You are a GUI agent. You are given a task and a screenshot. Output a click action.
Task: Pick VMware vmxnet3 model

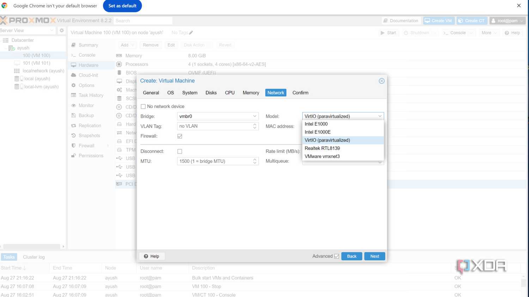[343, 156]
